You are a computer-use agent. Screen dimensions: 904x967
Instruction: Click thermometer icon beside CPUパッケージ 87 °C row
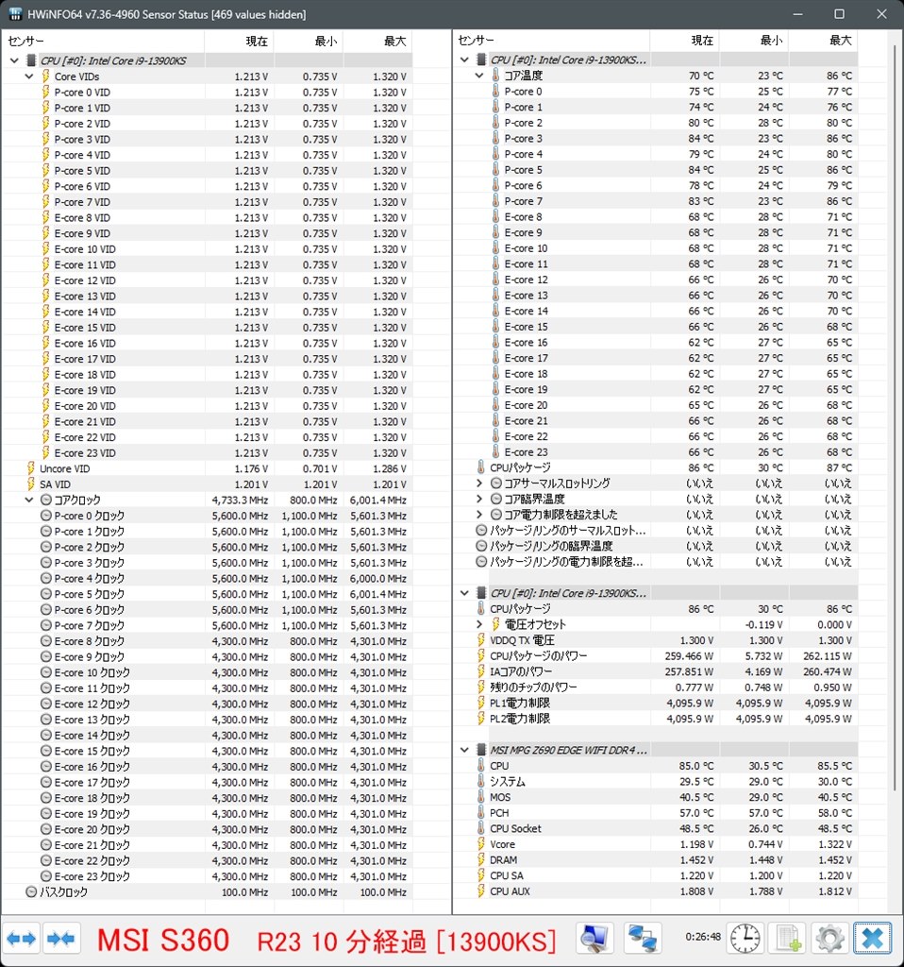(480, 467)
